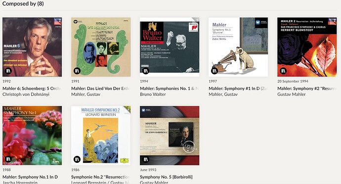341x184 pixels.
Task: Open title link Mahler: Das Lied Von Der Erde
Action: [100, 88]
